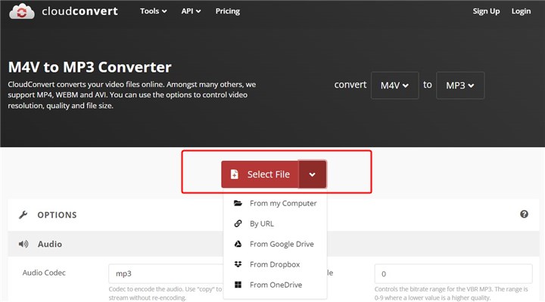Go to the Pricing page
Viewport: 545px width, 302px height.
(227, 11)
